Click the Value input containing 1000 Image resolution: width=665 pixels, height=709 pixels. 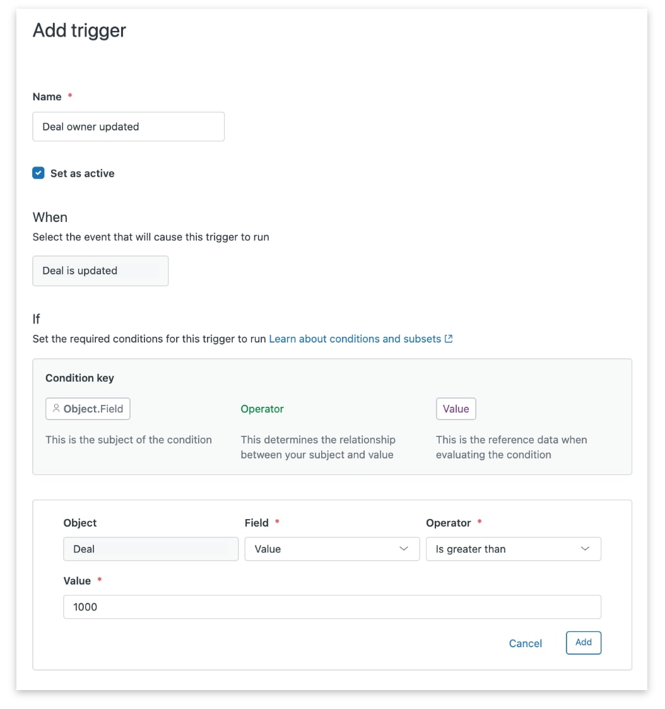[332, 607]
